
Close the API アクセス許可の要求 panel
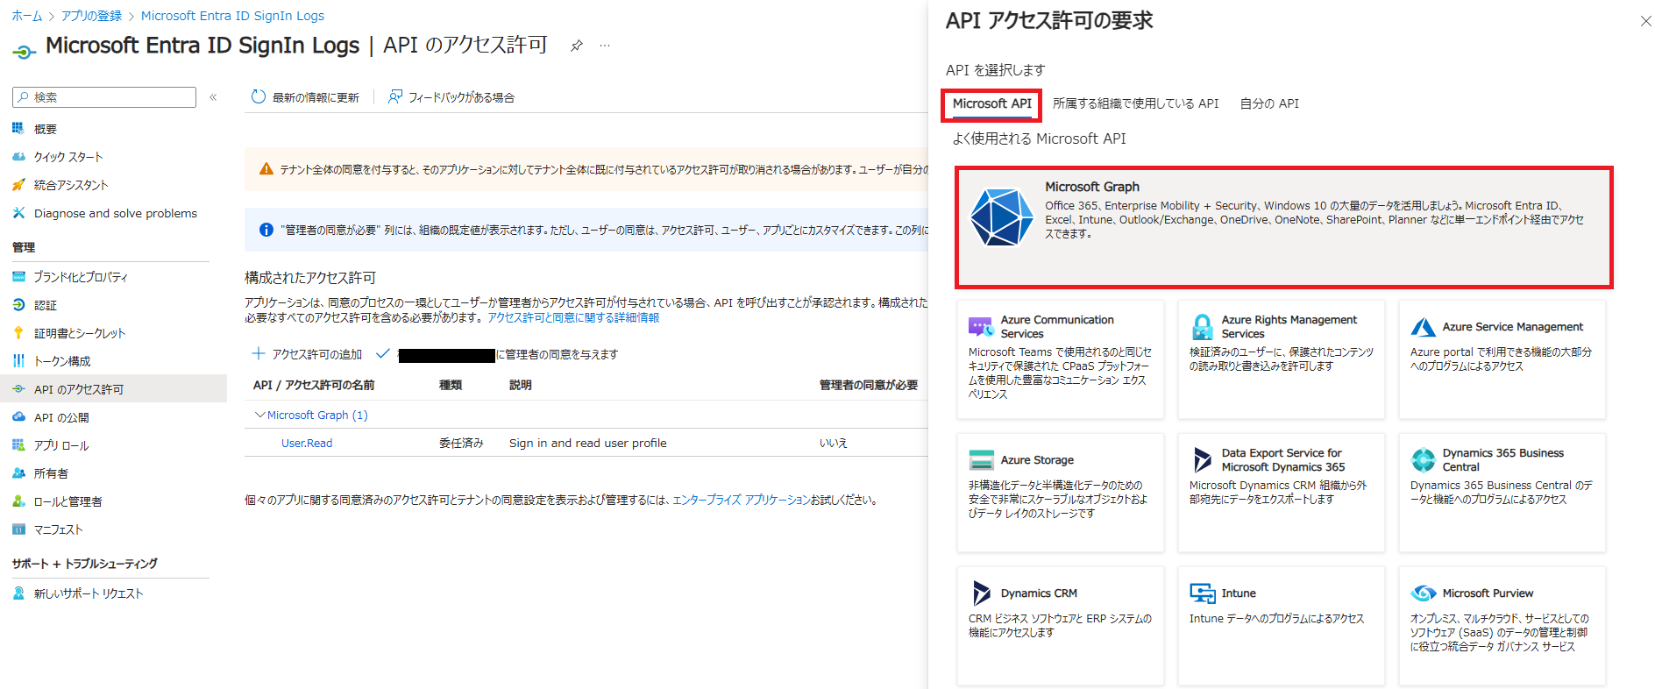1645,21
